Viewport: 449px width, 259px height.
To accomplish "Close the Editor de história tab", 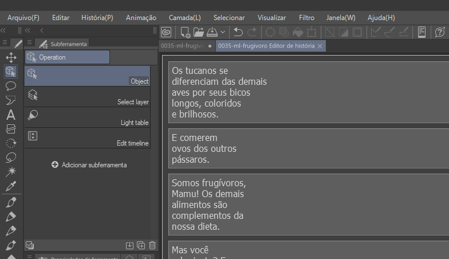I will point(320,46).
